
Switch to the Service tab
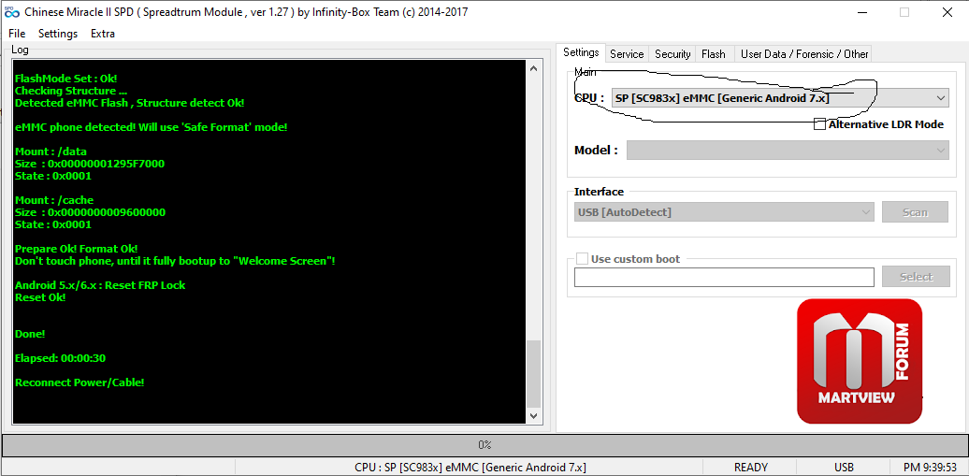tap(627, 54)
